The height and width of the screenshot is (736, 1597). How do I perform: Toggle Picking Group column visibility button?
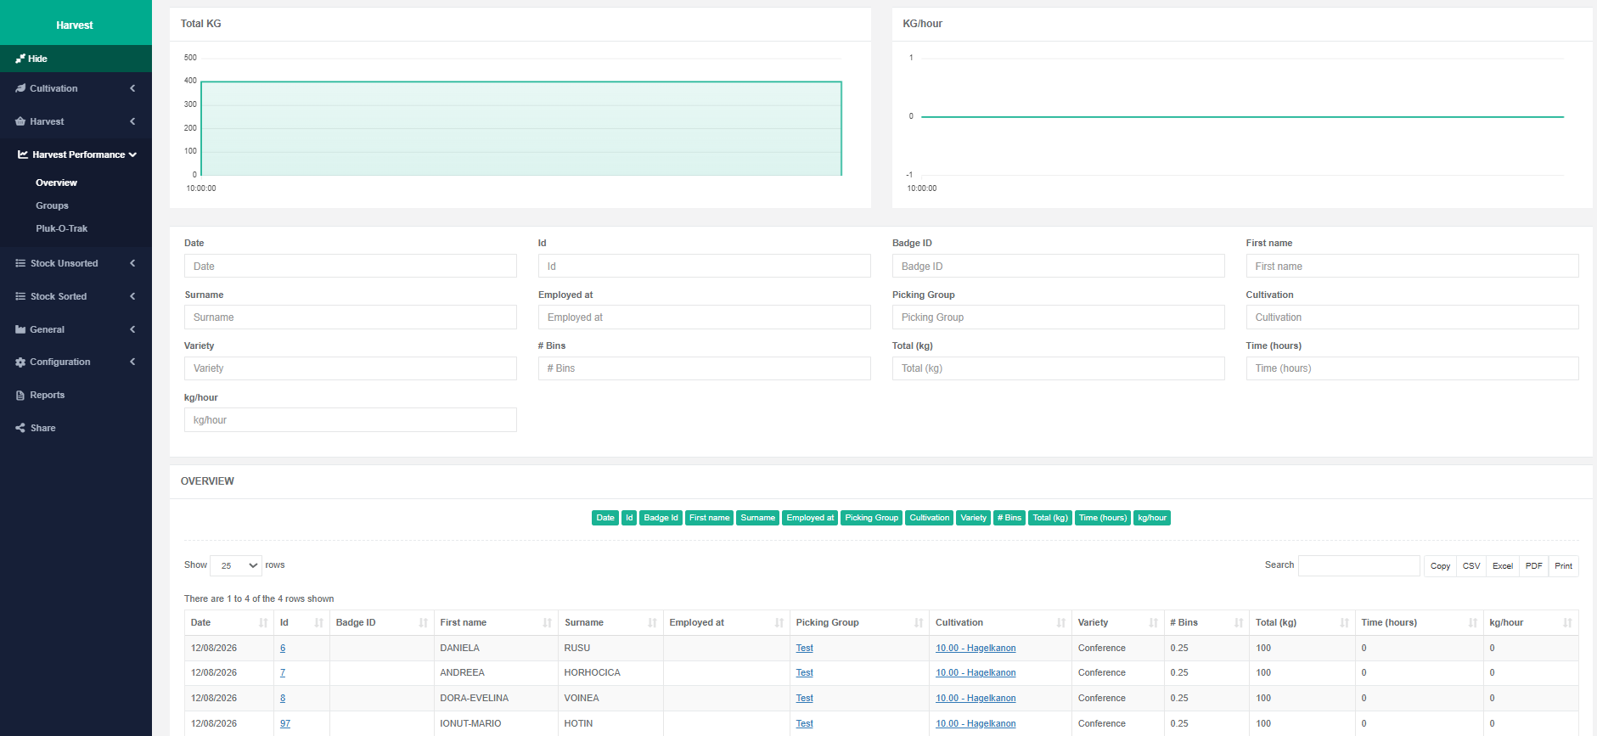click(x=871, y=518)
